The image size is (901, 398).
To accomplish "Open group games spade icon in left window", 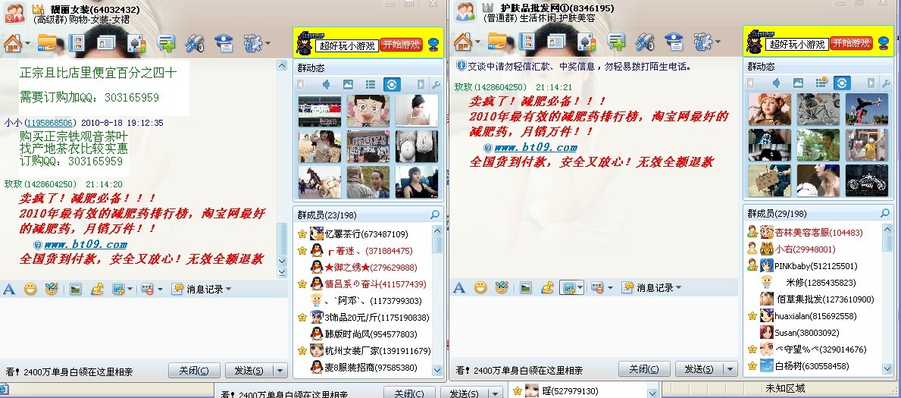I will click(136, 42).
